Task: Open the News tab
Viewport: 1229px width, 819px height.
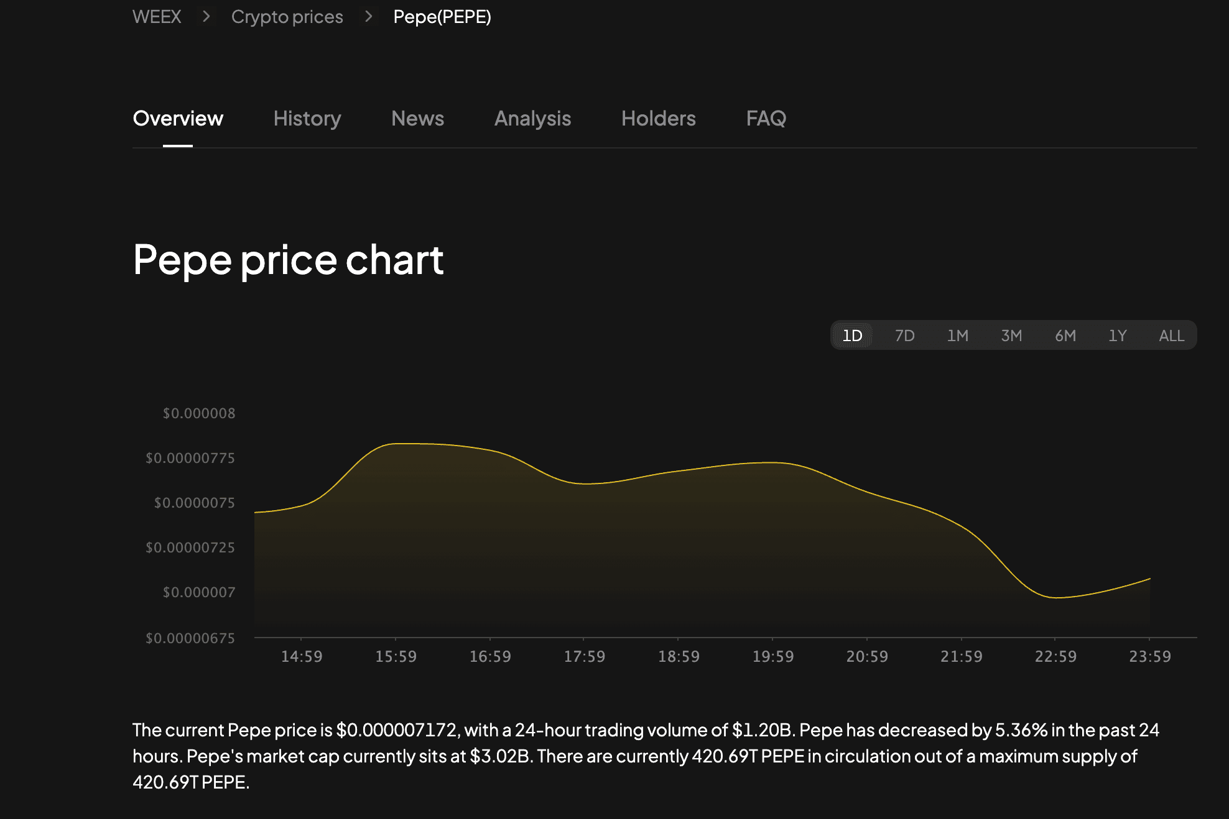Action: (x=417, y=119)
